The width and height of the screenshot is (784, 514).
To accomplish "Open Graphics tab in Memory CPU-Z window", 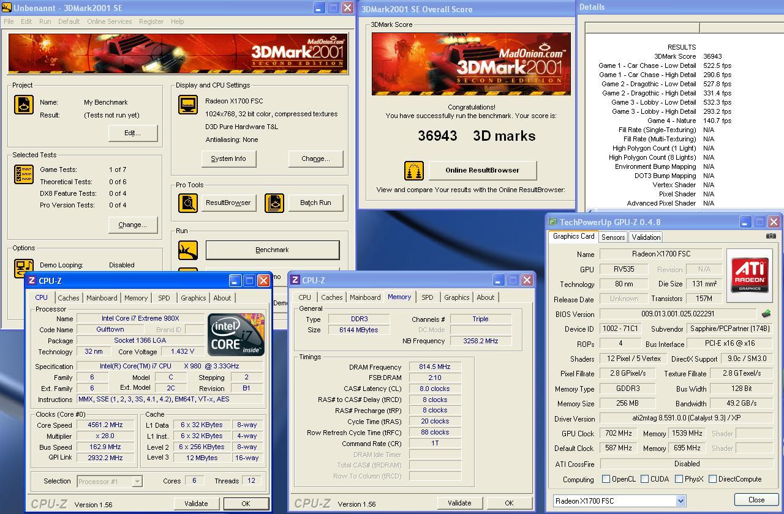I will [x=456, y=297].
